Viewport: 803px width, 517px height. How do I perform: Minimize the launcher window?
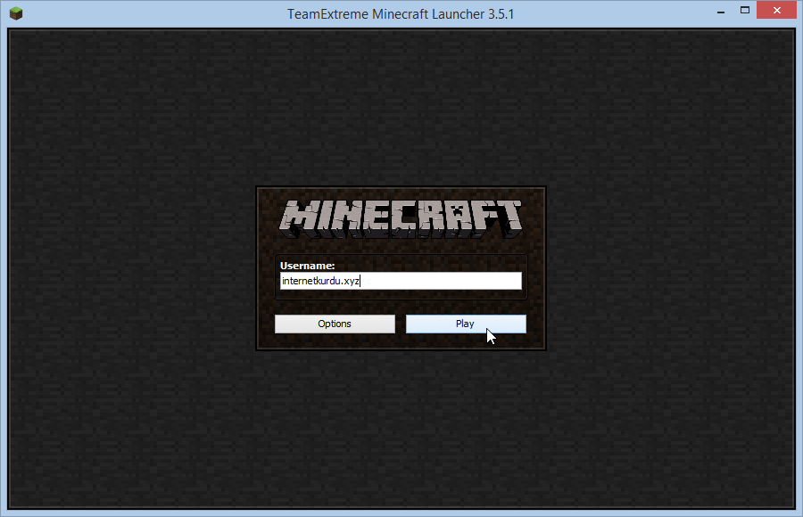click(721, 11)
